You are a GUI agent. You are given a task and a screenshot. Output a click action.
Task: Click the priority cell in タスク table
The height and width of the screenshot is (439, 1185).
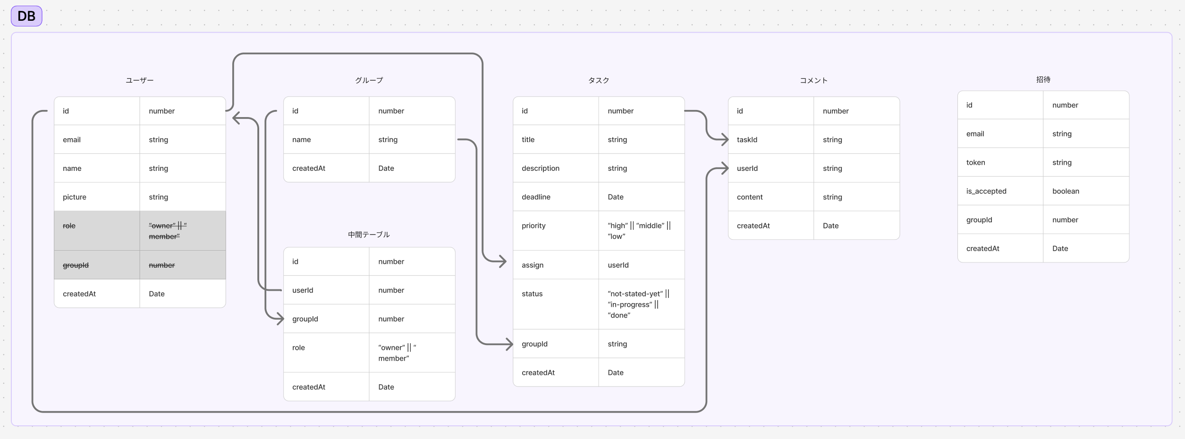[x=556, y=231]
